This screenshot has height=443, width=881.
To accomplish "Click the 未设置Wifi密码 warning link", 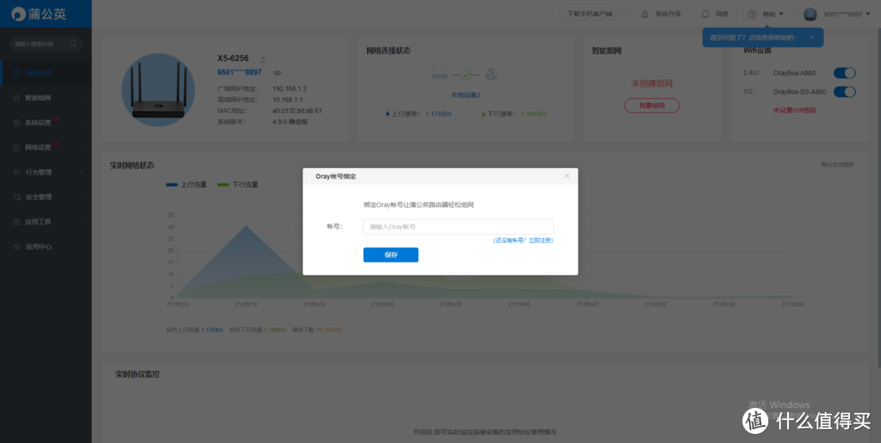I will click(x=795, y=110).
